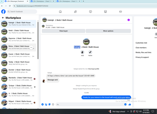Go back using the Marketplace back arrow
The width and height of the screenshot is (157, 114).
coord(3,18)
